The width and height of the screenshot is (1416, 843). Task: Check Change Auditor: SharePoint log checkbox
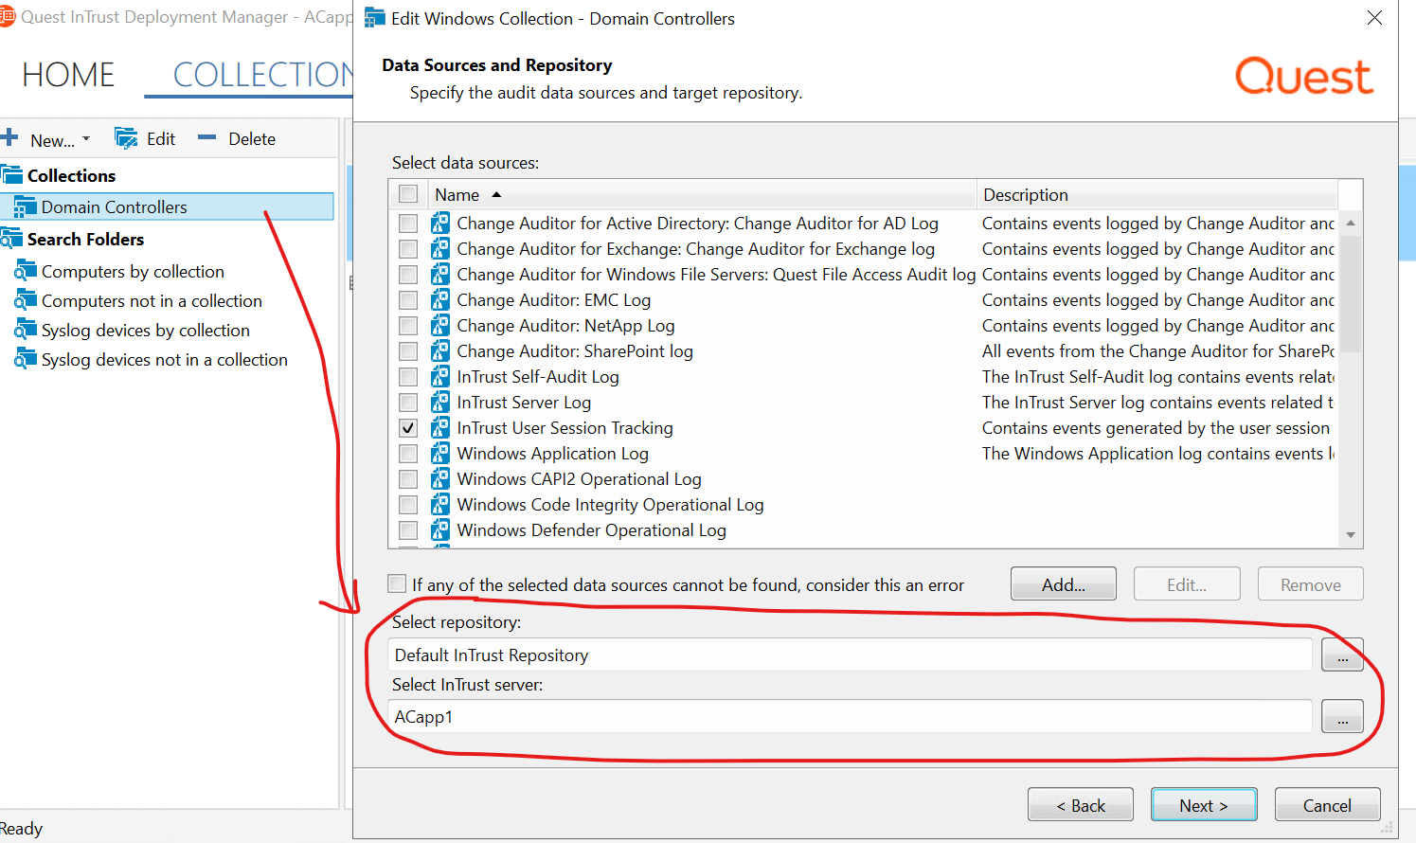click(x=408, y=350)
